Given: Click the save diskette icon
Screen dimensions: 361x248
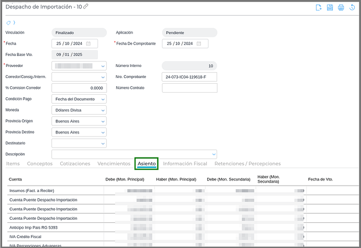Looking at the screenshot, I should click(330, 7).
